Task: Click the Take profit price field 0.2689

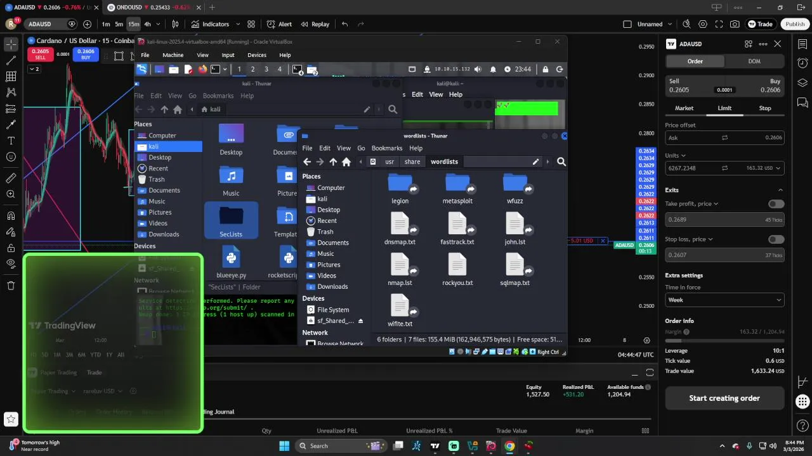Action: (x=724, y=220)
